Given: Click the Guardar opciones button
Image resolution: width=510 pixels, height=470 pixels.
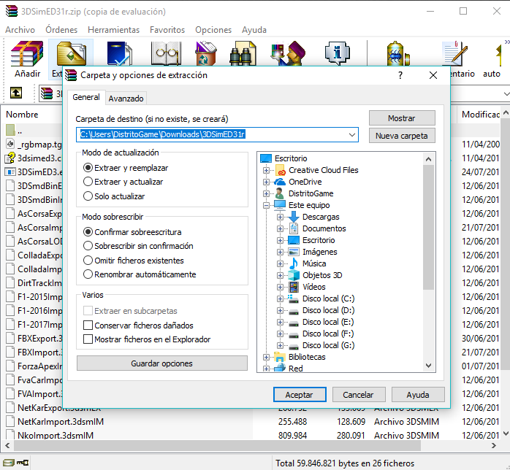Looking at the screenshot, I should [x=162, y=363].
